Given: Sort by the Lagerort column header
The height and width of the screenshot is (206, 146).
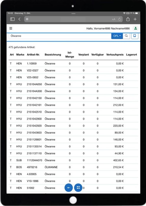Looking at the screenshot, I should 132,55.
